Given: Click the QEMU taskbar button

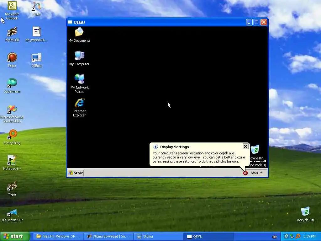Looking at the screenshot, I should 208,236.
